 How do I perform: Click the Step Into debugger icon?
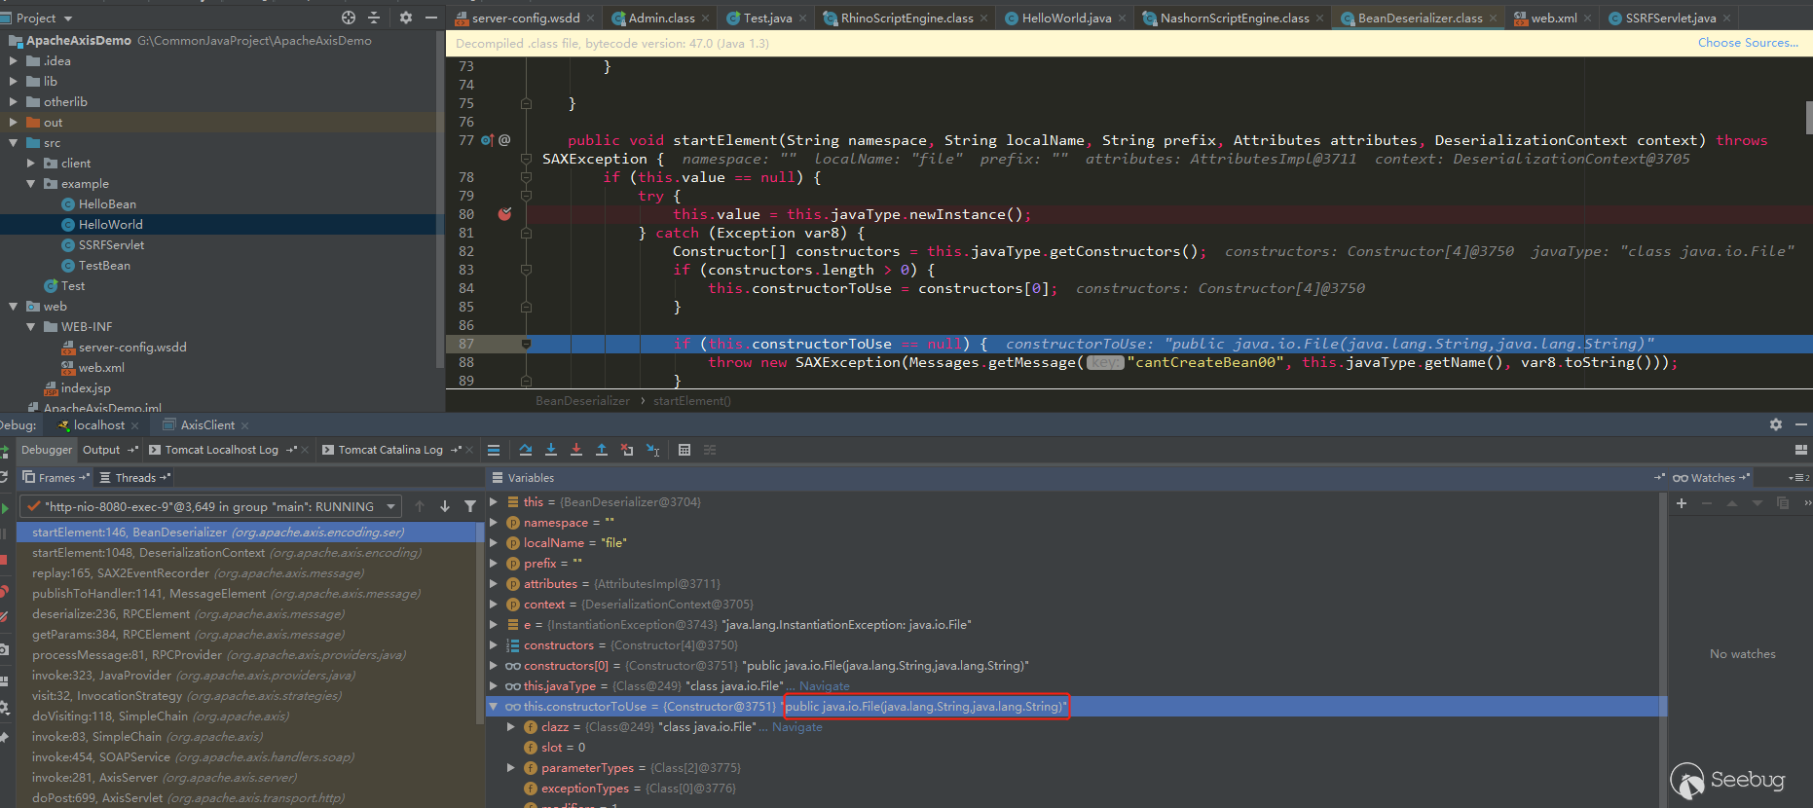pos(551,450)
